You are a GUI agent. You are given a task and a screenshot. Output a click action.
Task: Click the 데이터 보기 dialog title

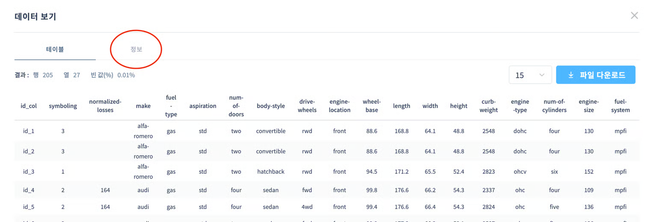pyautogui.click(x=35, y=17)
